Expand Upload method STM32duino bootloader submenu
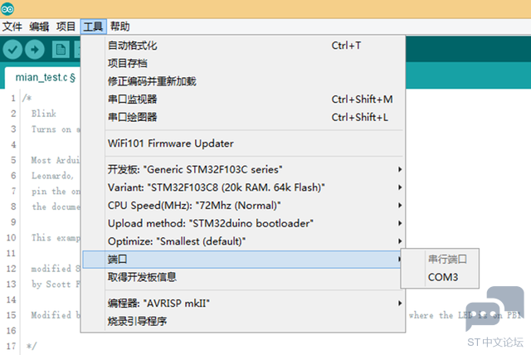 (243, 223)
